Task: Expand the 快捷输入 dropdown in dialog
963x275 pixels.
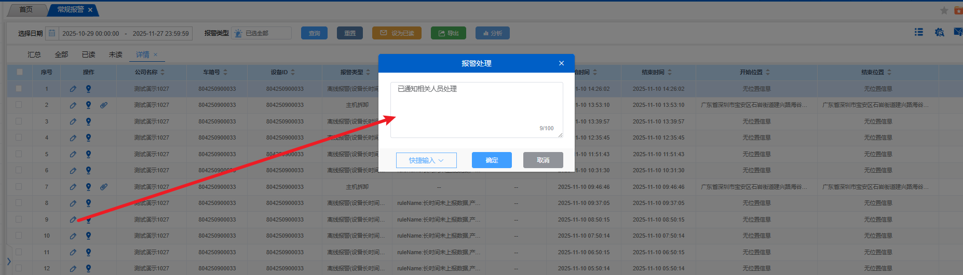Action: (x=426, y=160)
